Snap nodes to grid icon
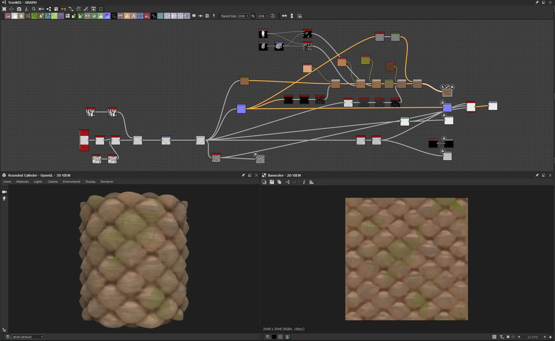The image size is (555, 341). [299, 16]
